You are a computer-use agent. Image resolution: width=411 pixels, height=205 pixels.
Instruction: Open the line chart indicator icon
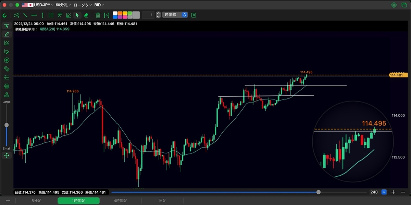(x=7, y=43)
